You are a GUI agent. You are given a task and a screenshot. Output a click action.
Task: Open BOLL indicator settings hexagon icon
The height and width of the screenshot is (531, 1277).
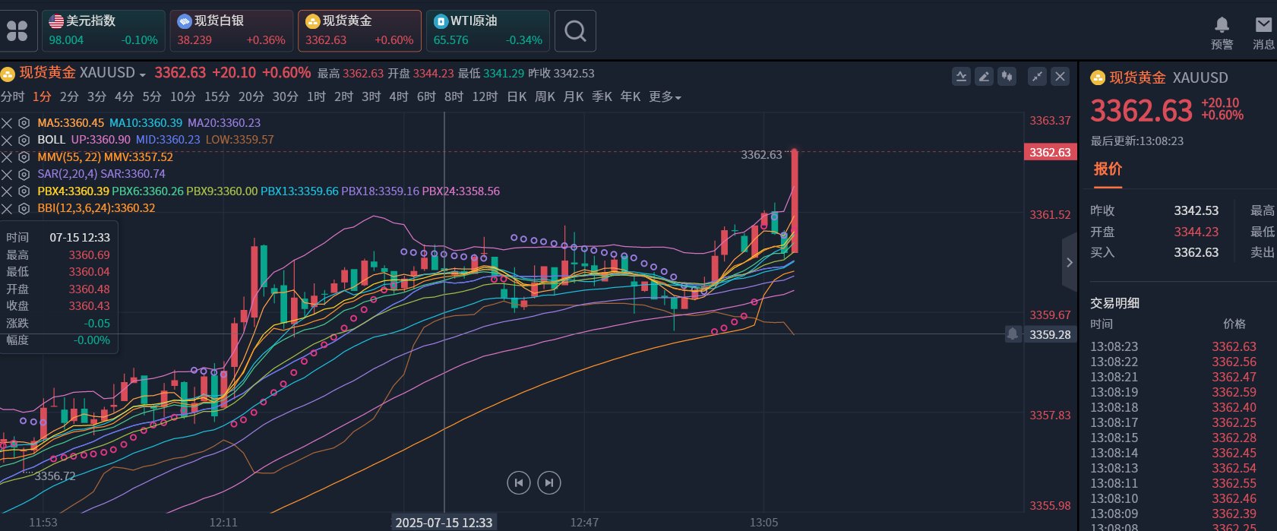24,140
